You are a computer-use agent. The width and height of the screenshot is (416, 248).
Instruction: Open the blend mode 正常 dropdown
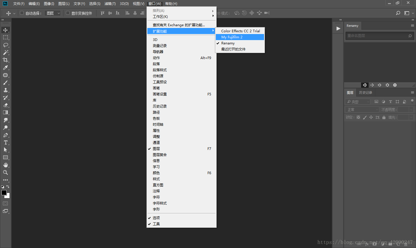(x=362, y=110)
